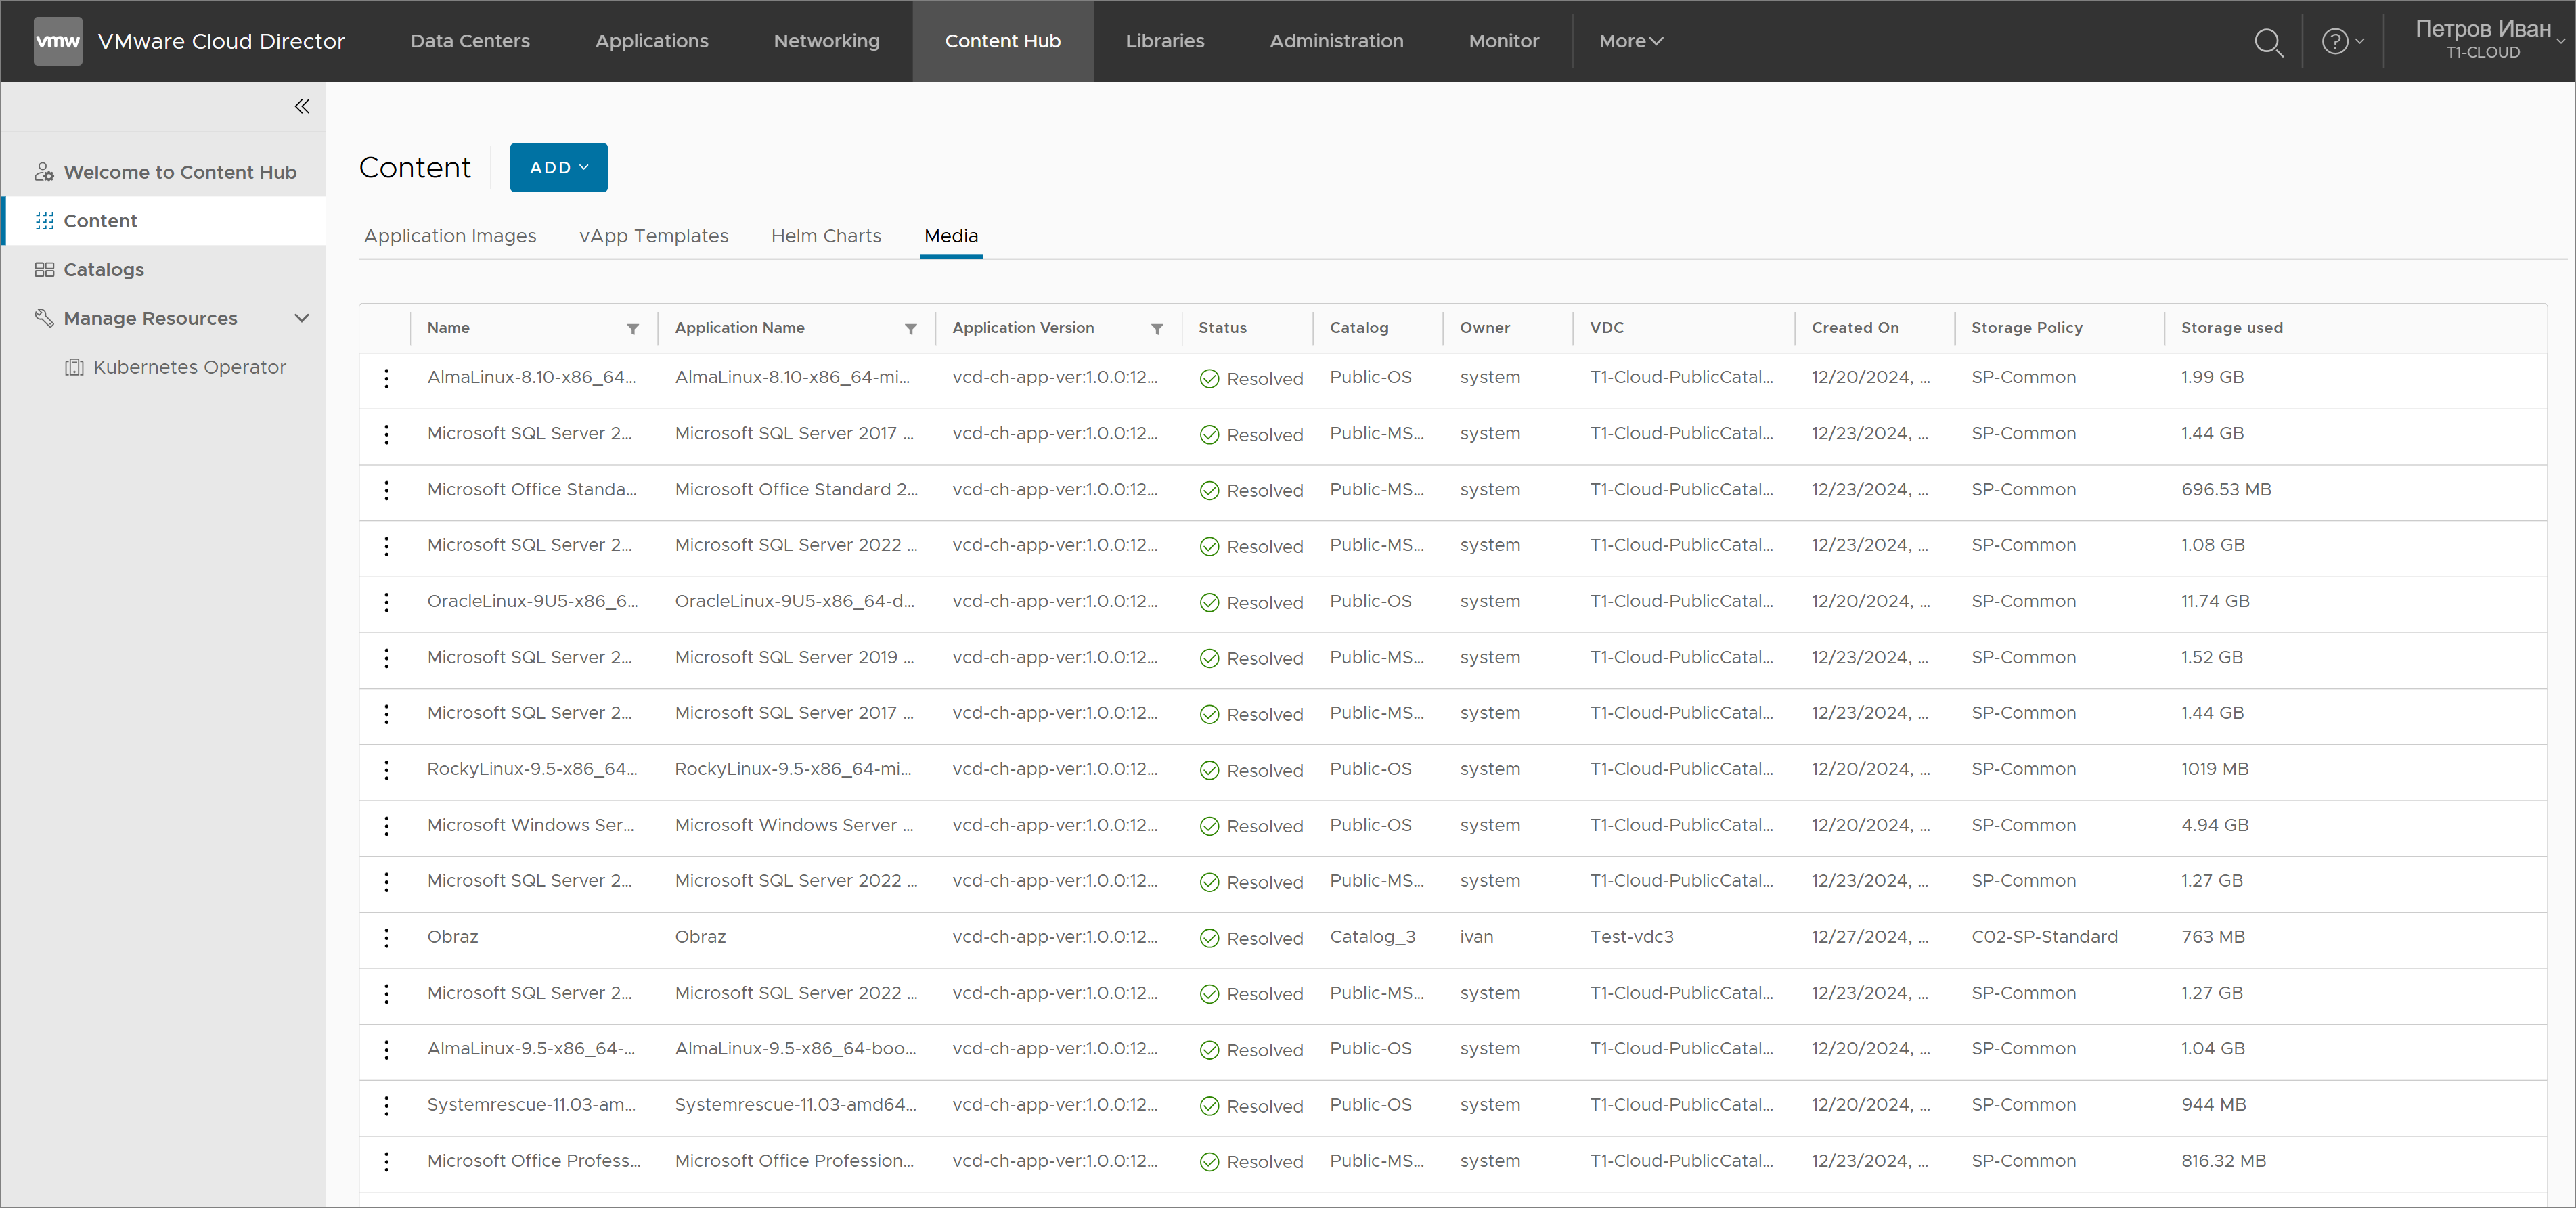Click Resolved status icon in Systemrescue row
Image resolution: width=2576 pixels, height=1208 pixels.
1209,1106
